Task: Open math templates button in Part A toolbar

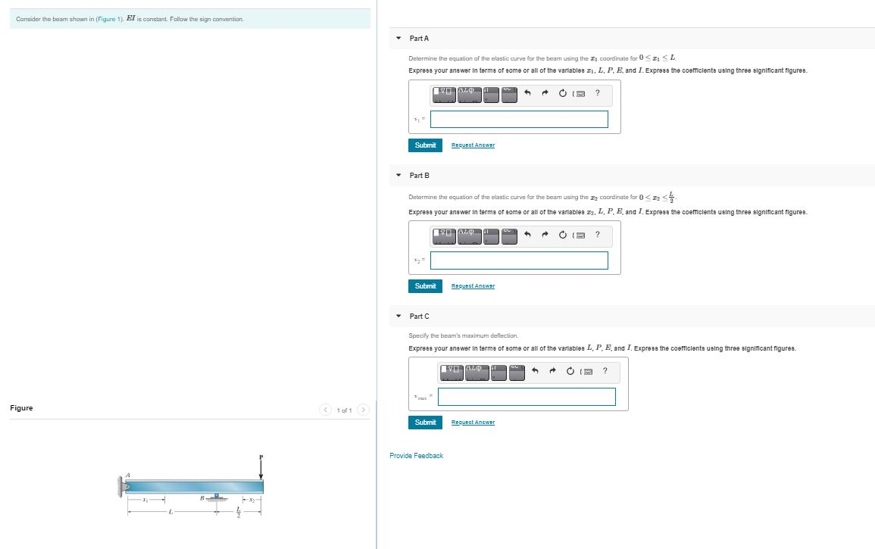Action: pos(444,94)
